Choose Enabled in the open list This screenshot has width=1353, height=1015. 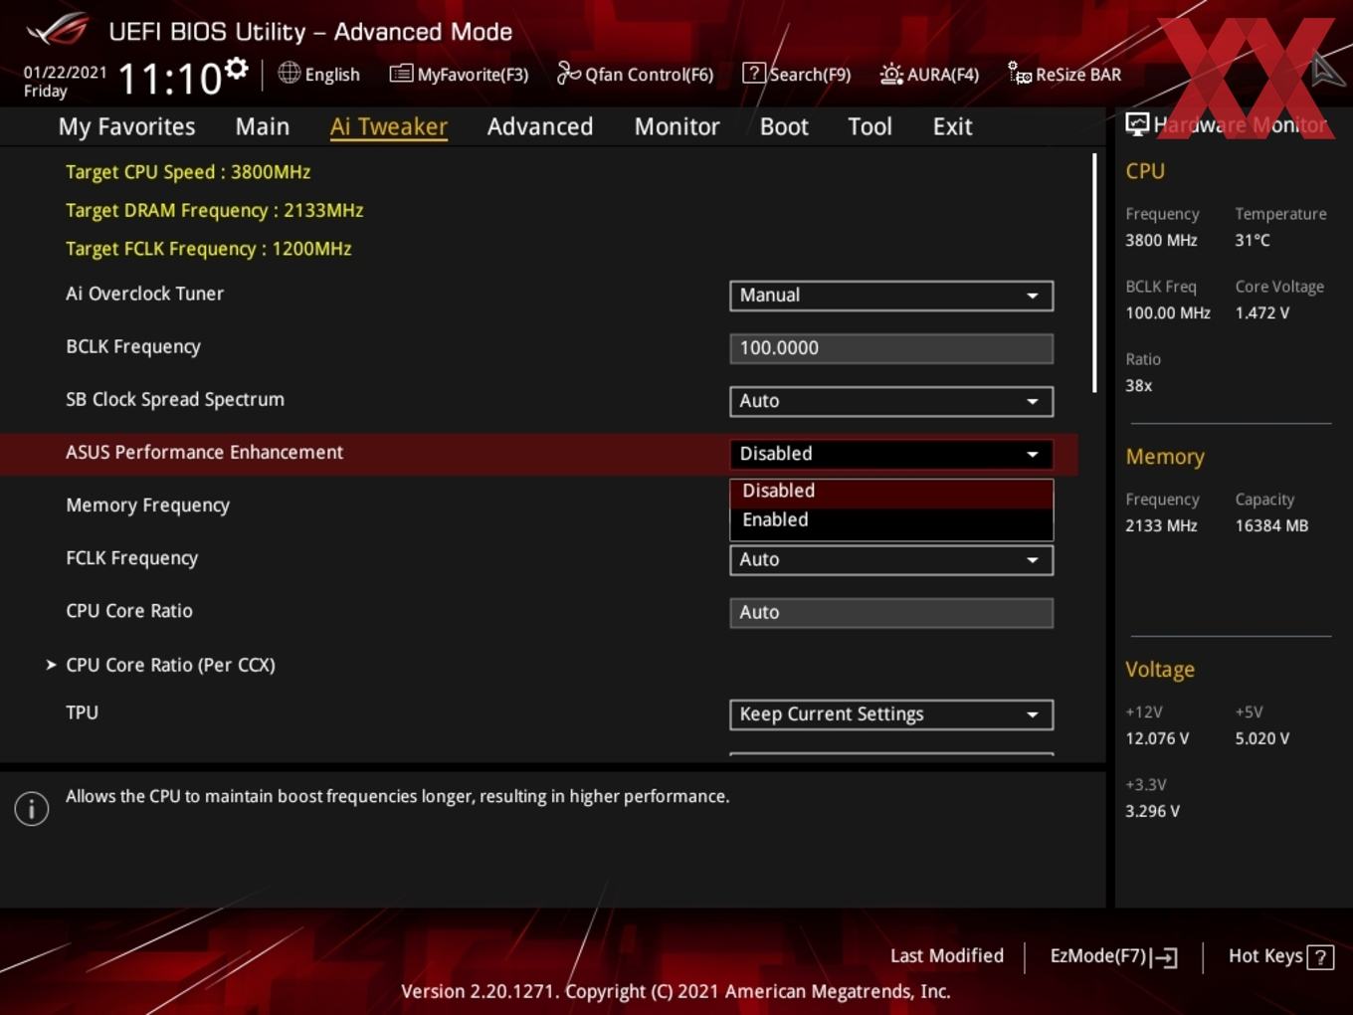(891, 520)
